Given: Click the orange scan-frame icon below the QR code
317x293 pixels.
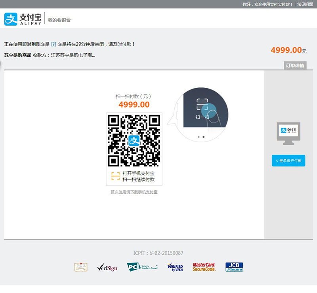Looking at the screenshot, I should [115, 176].
